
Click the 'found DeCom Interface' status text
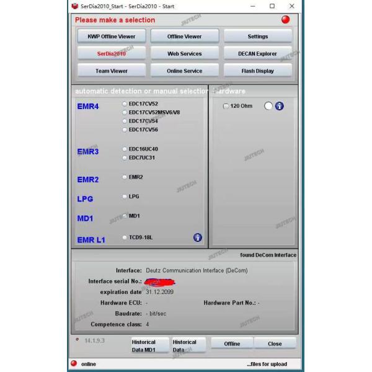[268, 255]
